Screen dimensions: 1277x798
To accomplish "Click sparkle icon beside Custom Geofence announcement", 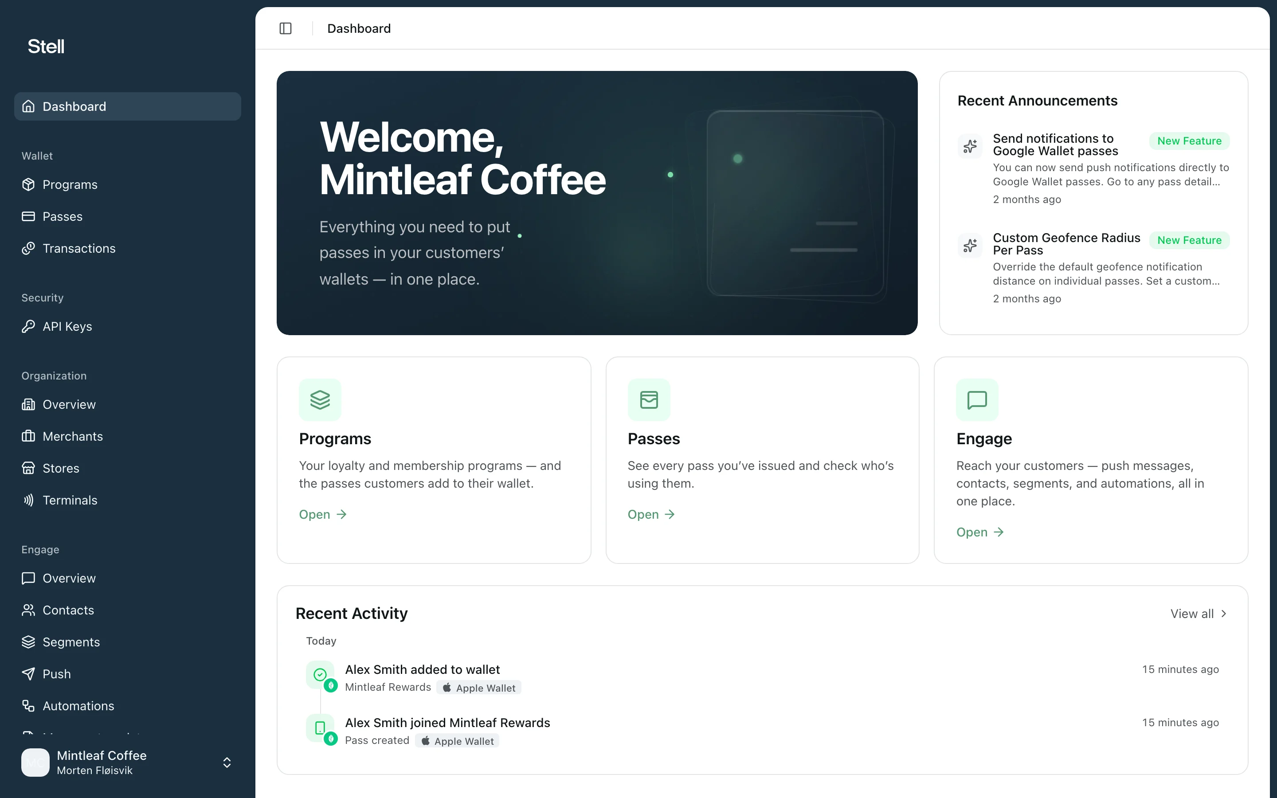I will [x=970, y=246].
